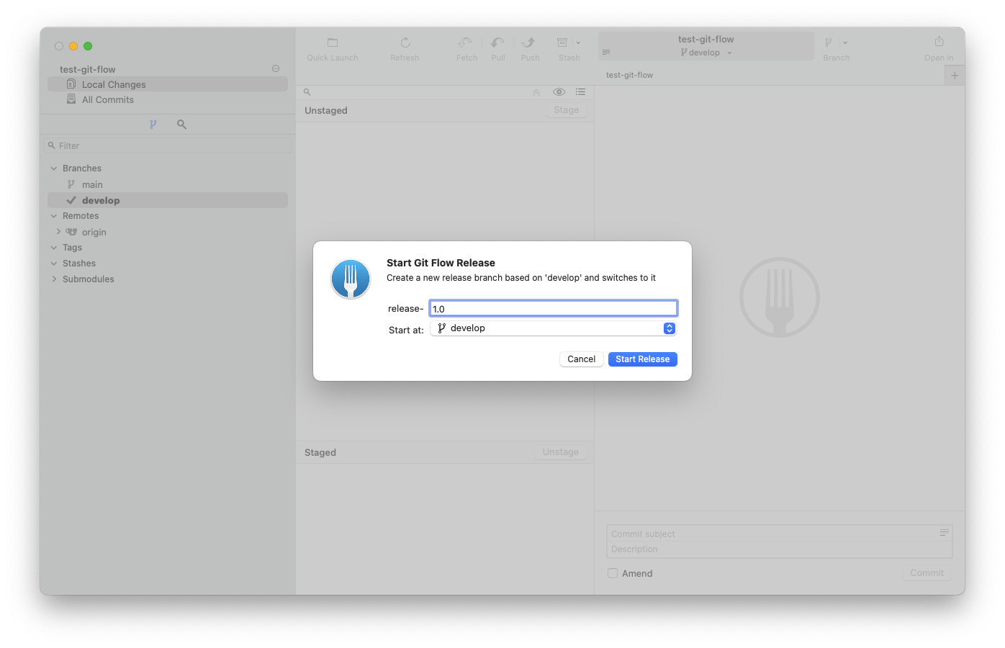This screenshot has width=1005, height=648.
Task: Click the Push toolbar icon
Action: tap(529, 43)
